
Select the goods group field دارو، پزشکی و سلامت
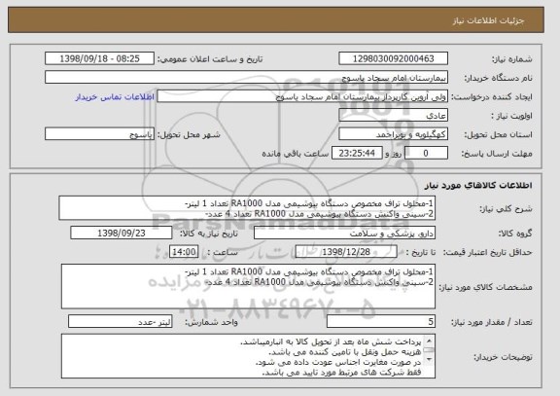click(x=344, y=234)
